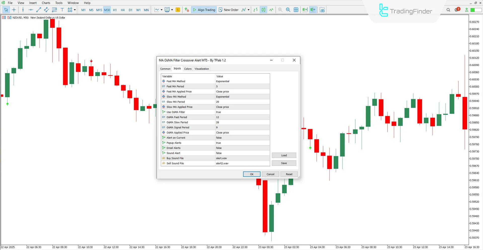Zoom in on the chart
Image resolution: width=483 pixels, height=250 pixels.
point(280,10)
